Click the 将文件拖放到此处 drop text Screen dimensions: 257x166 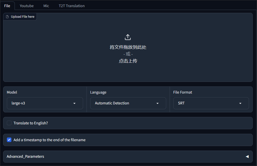pos(128,47)
